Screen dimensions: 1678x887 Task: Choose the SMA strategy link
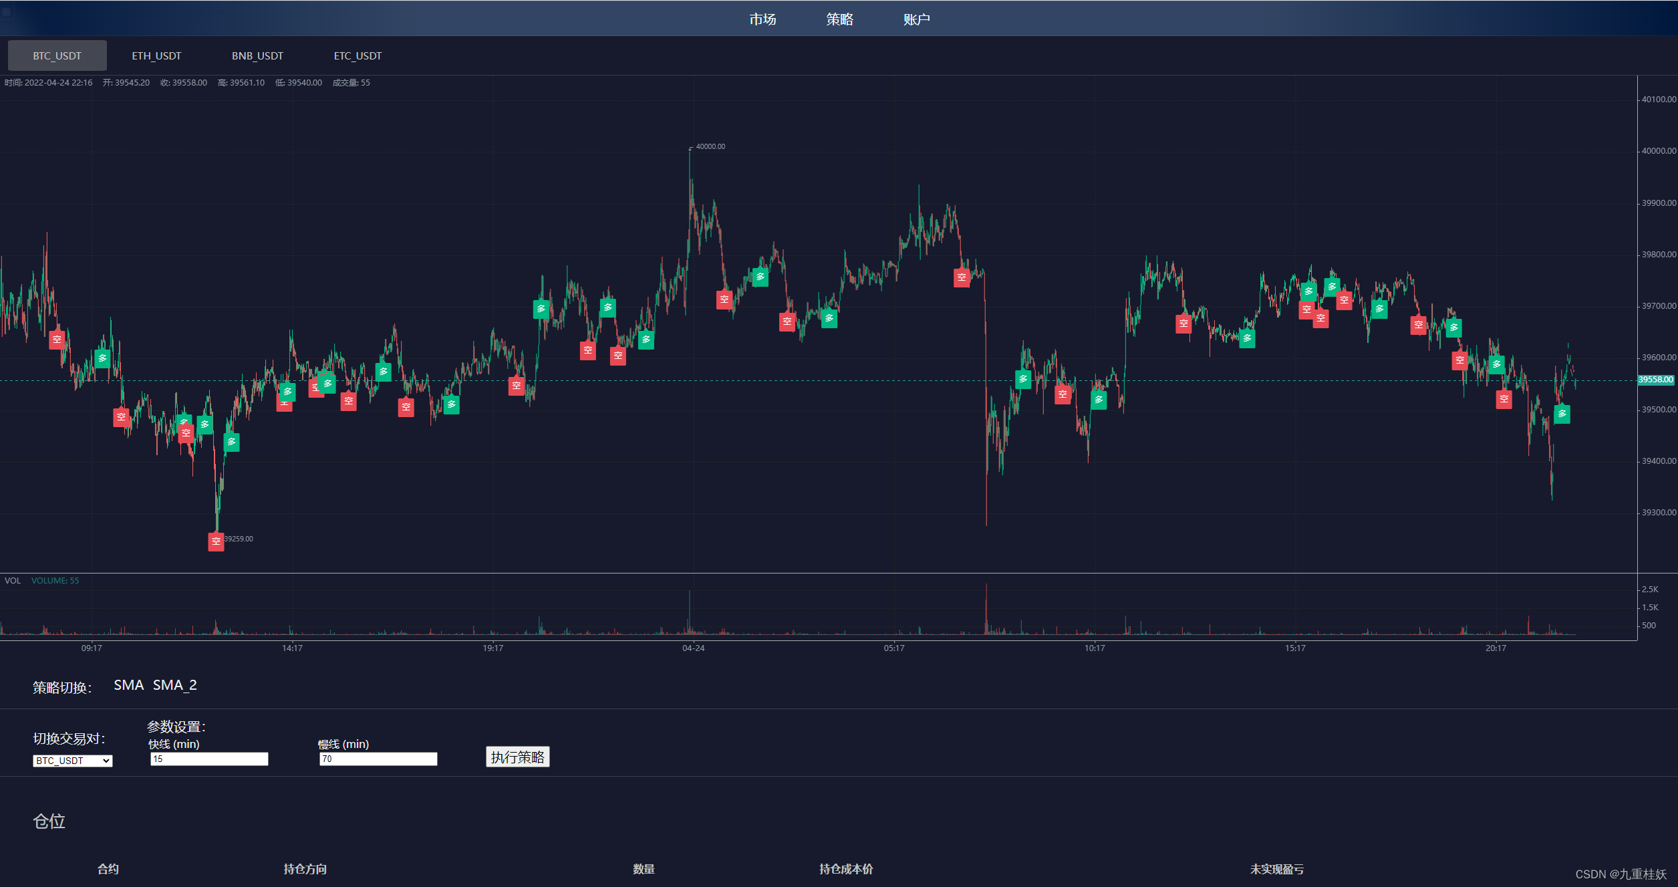click(128, 685)
